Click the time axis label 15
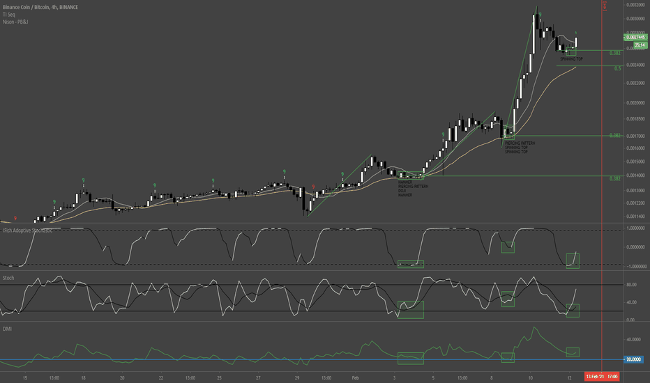Image resolution: width=650 pixels, height=383 pixels. 25,378
